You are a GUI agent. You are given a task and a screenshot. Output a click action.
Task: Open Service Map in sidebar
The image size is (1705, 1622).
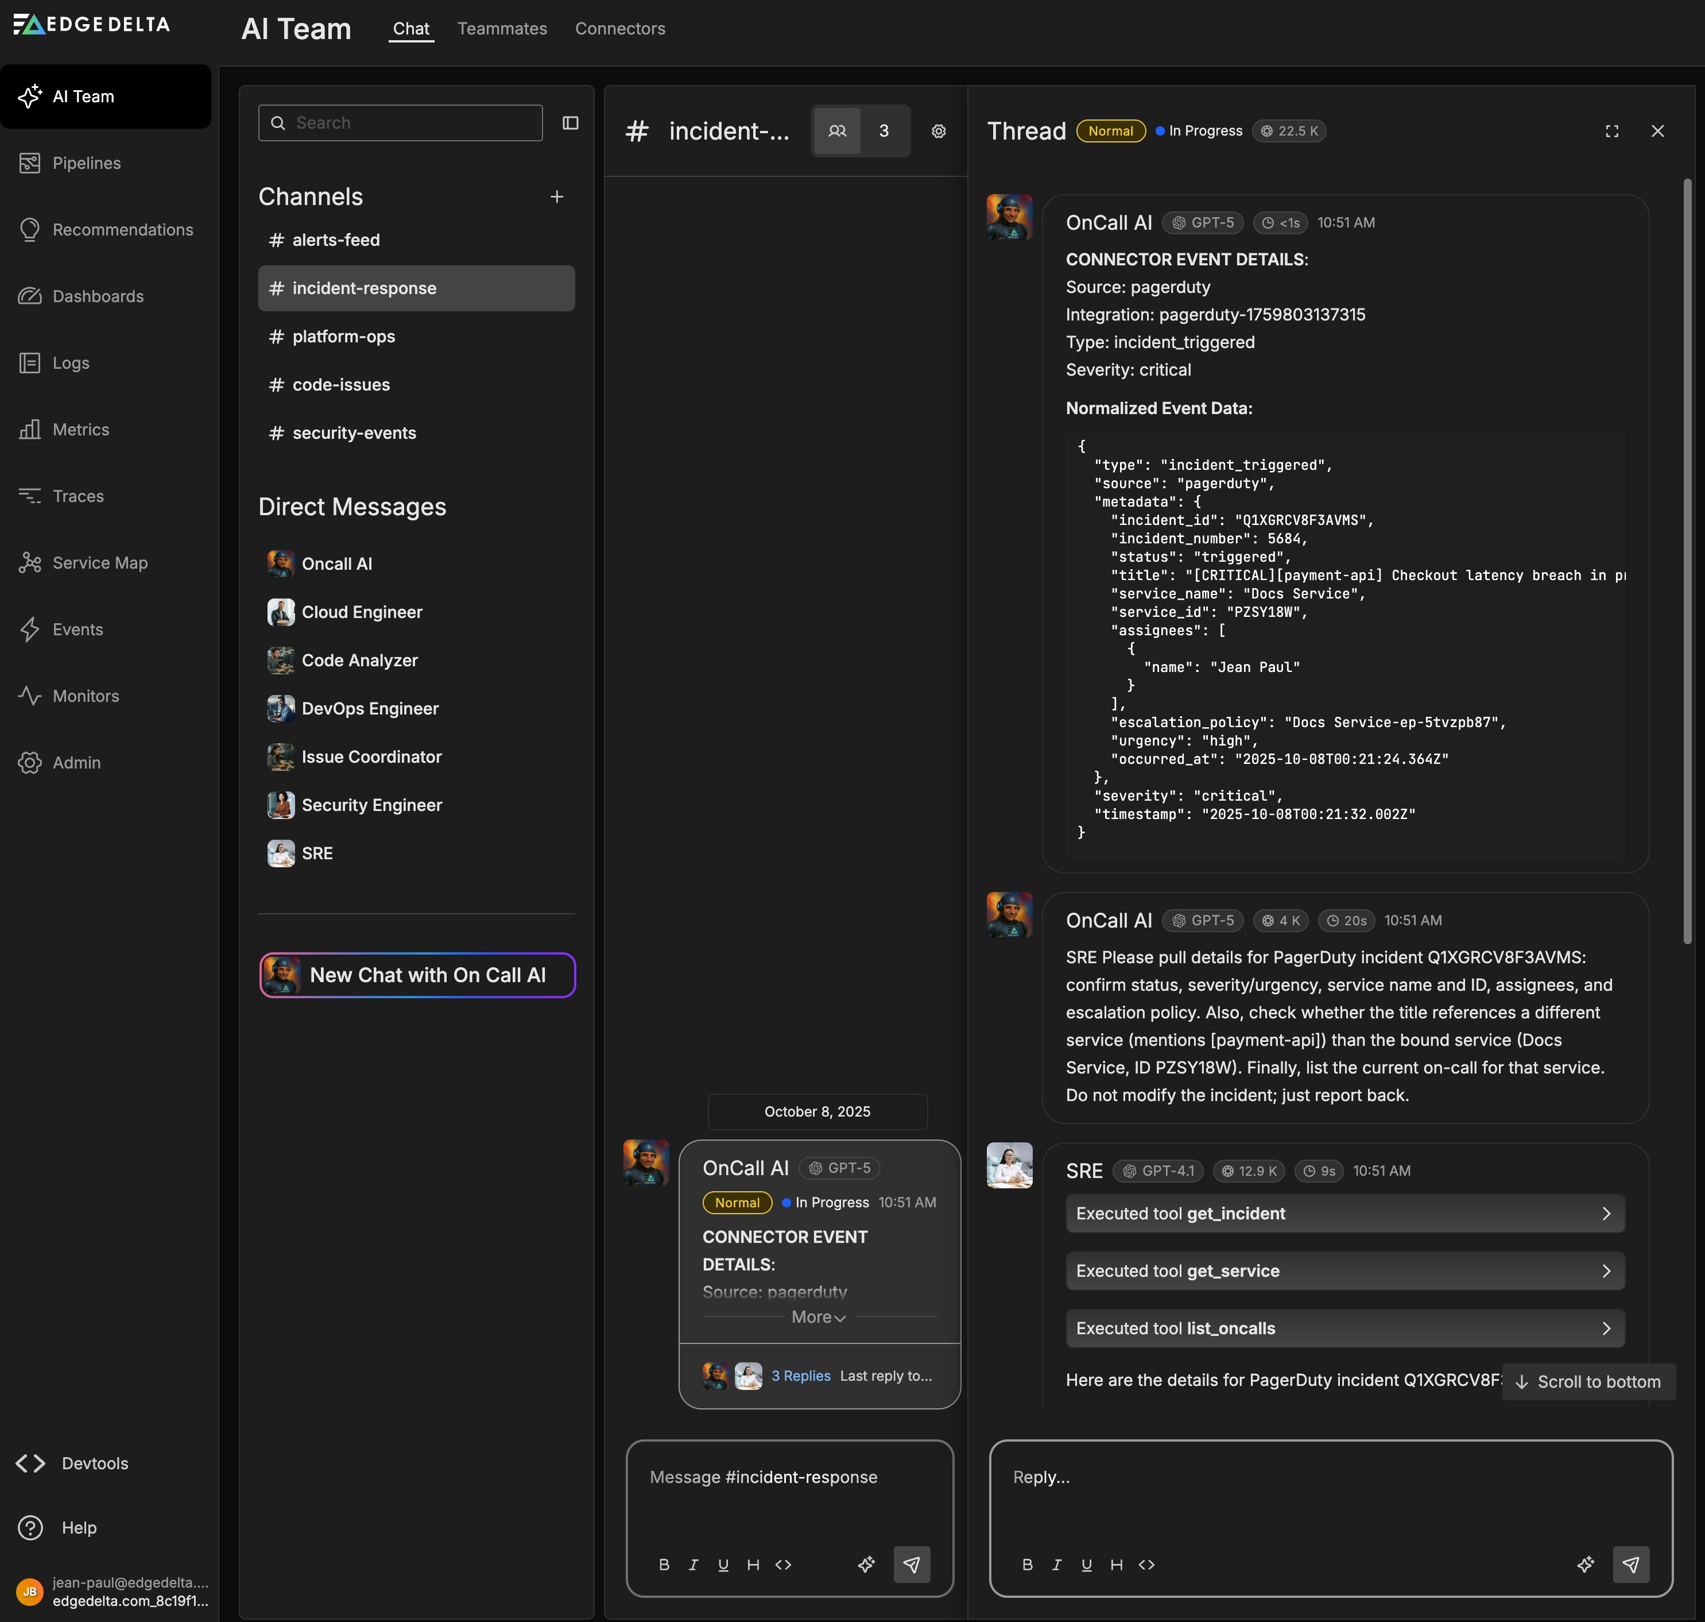[99, 563]
